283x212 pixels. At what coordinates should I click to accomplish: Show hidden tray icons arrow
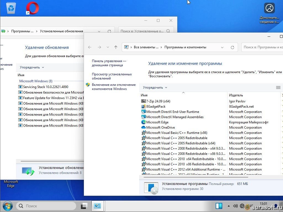(229, 206)
